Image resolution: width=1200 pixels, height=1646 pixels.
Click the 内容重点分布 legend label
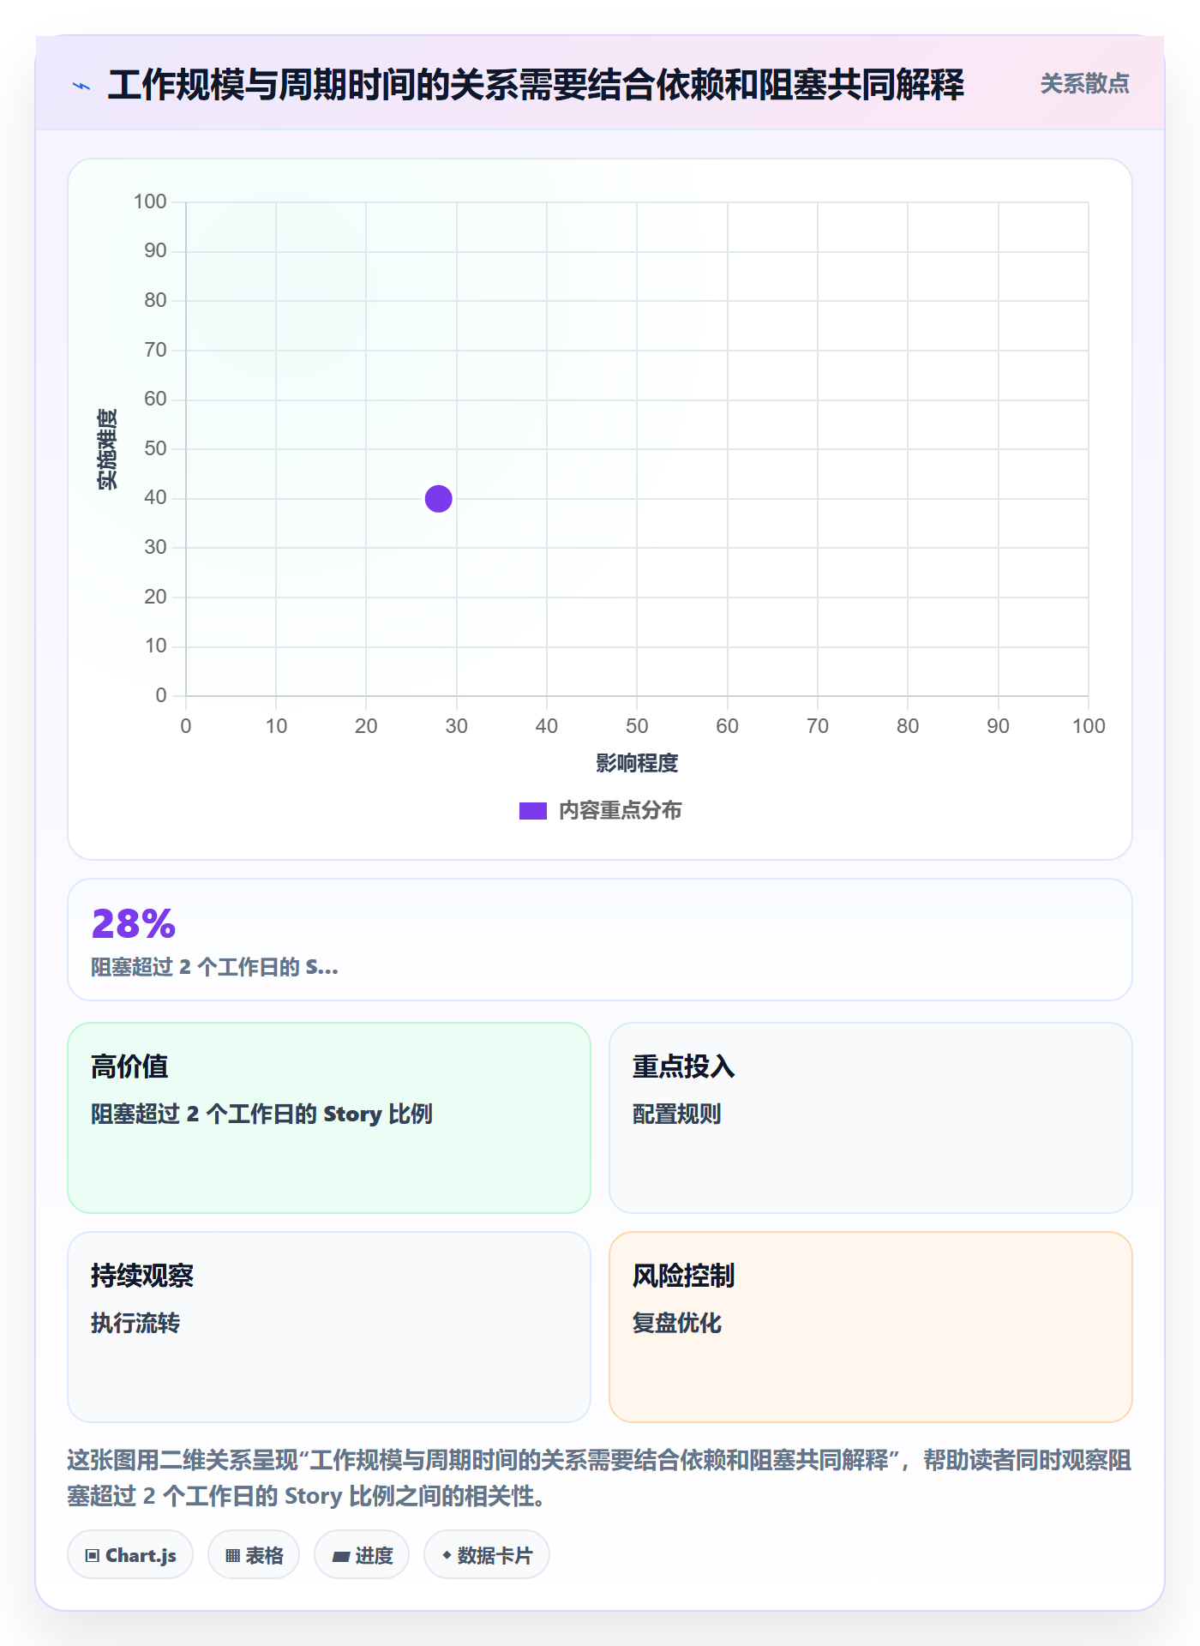click(620, 811)
